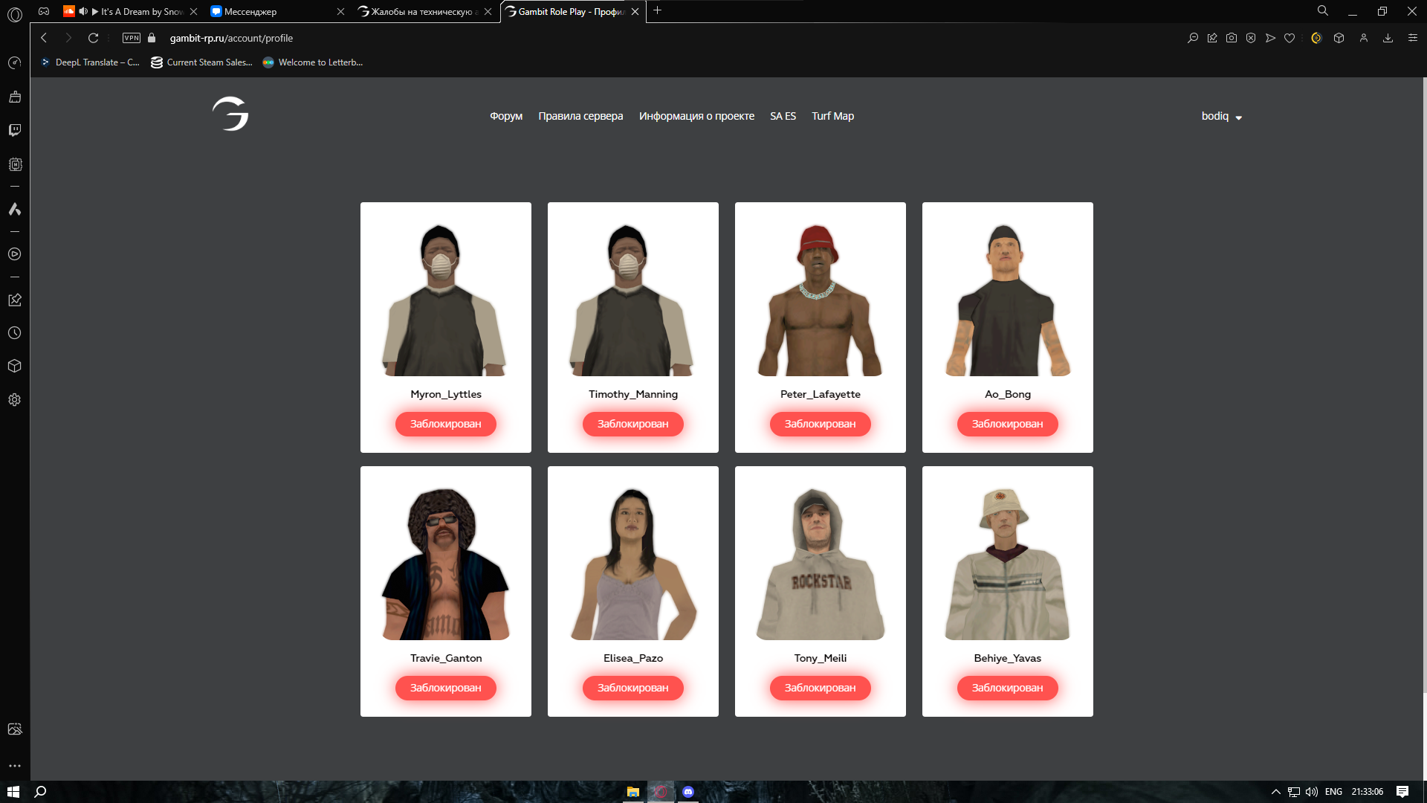Open Twitch in the browser sidebar
This screenshot has width=1427, height=803.
[15, 130]
